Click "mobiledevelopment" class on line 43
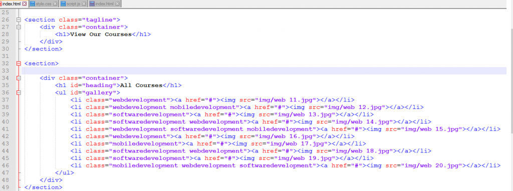 [x=145, y=143]
